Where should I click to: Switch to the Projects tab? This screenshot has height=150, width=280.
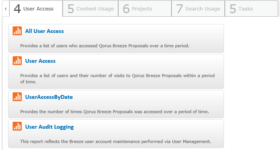pos(145,9)
